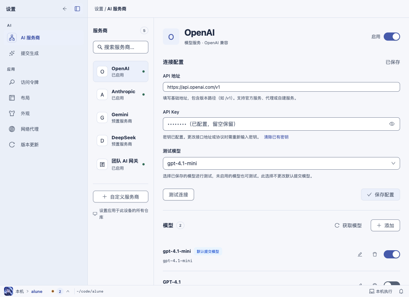Open AI 服务商 settings section
409x297 pixels.
(x=44, y=38)
